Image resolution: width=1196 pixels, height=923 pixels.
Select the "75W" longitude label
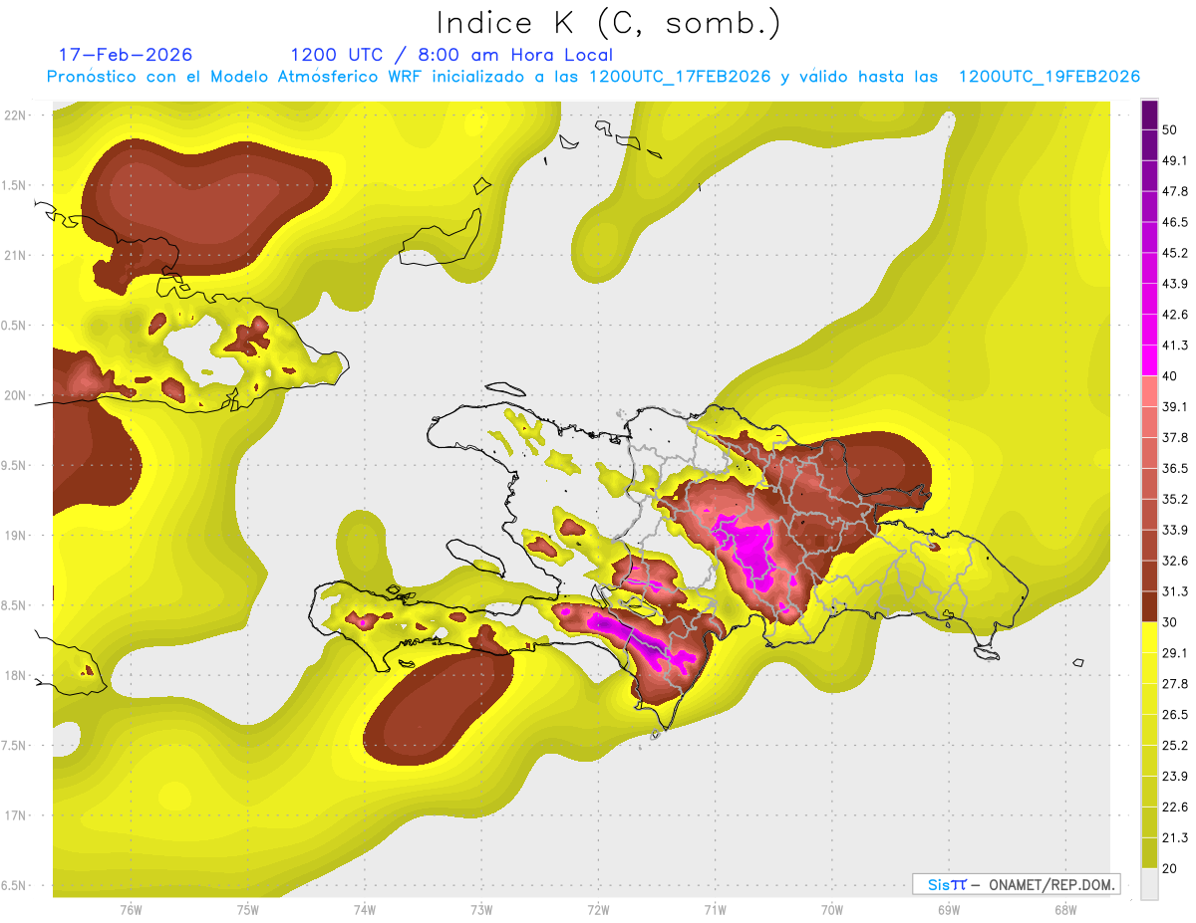248,910
